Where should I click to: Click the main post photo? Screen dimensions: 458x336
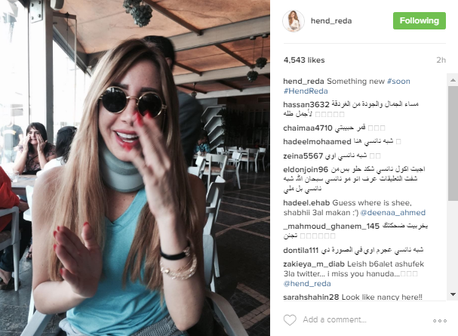click(135, 168)
